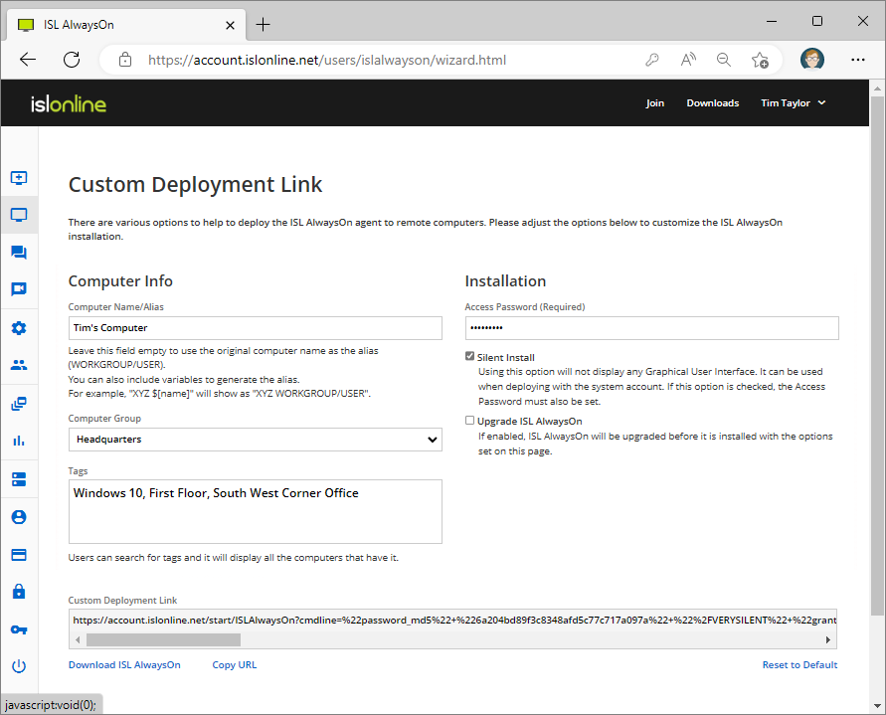Select the users group icon in sidebar

tap(19, 364)
